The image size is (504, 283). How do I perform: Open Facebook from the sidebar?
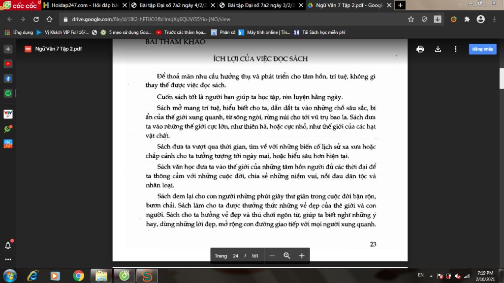tap(8, 79)
